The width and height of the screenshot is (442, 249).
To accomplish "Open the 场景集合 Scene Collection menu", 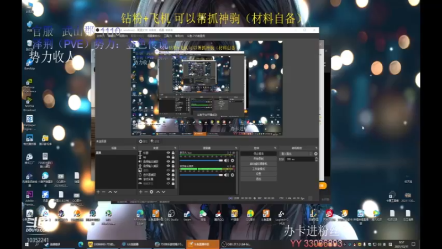I will [x=154, y=36].
